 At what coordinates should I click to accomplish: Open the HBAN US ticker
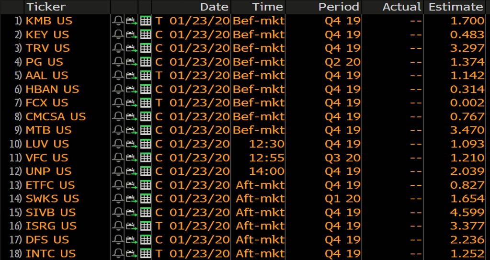pos(53,90)
